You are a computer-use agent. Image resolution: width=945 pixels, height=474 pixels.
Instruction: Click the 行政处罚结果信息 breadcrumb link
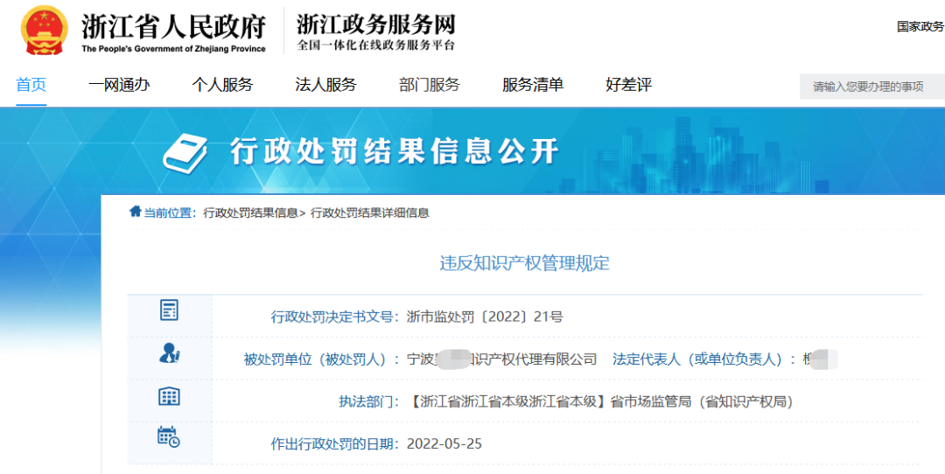click(x=251, y=213)
